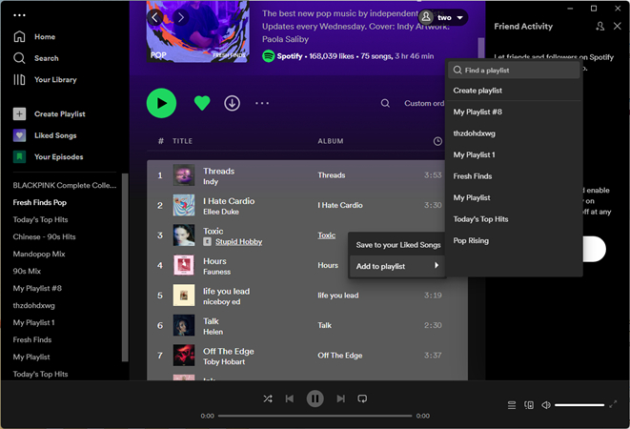630x429 pixels.
Task: Download the playlist with the arrow icon
Action: 232,103
